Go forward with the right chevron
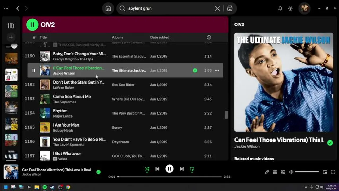This screenshot has height=191, width=339. tap(26, 8)
